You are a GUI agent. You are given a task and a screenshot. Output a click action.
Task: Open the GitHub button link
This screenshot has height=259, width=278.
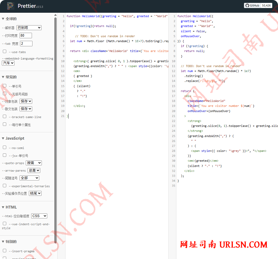click(x=252, y=5)
